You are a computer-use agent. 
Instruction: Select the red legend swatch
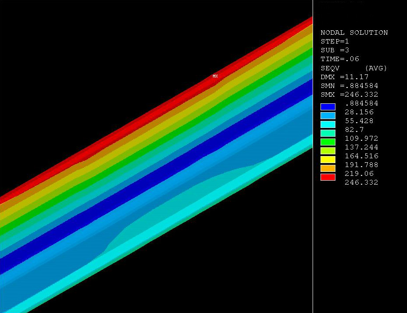pos(328,177)
